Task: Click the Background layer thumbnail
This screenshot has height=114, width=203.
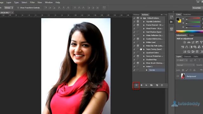Action: click(183, 76)
